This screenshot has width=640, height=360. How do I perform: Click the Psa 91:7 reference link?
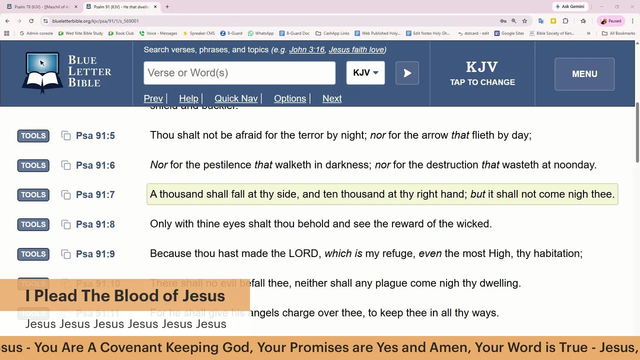coord(95,194)
